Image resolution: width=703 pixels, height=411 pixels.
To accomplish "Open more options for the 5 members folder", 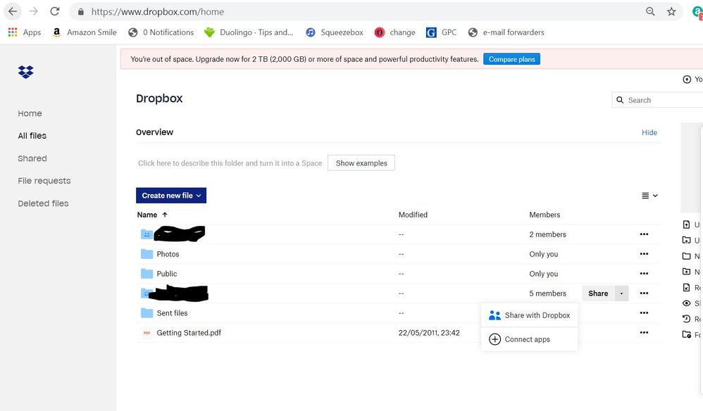I will coord(644,293).
